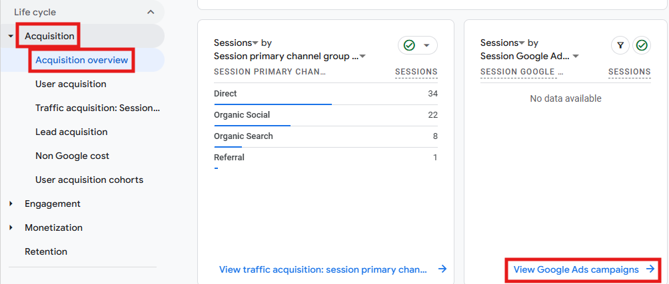669x284 pixels.
Task: Open Sessions metric dropdown in channel group card
Action: [x=236, y=43]
